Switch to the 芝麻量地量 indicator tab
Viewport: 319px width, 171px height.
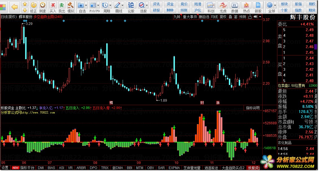192,168
